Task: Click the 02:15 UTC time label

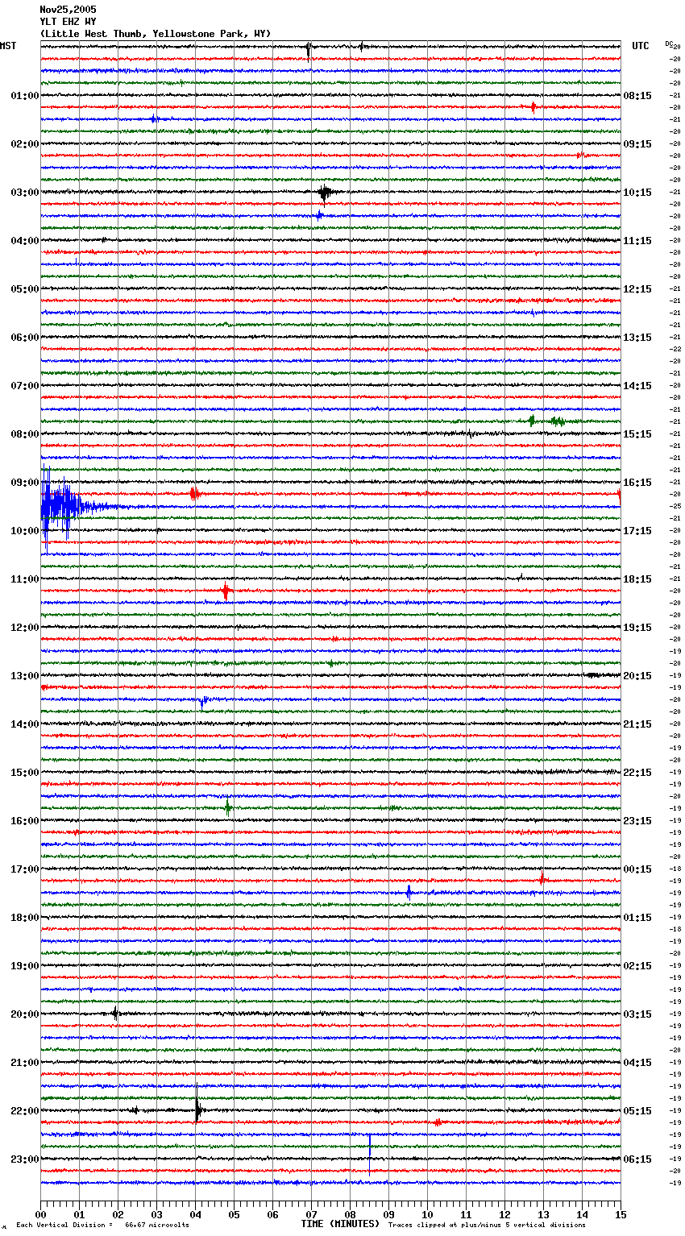Action: 637,966
